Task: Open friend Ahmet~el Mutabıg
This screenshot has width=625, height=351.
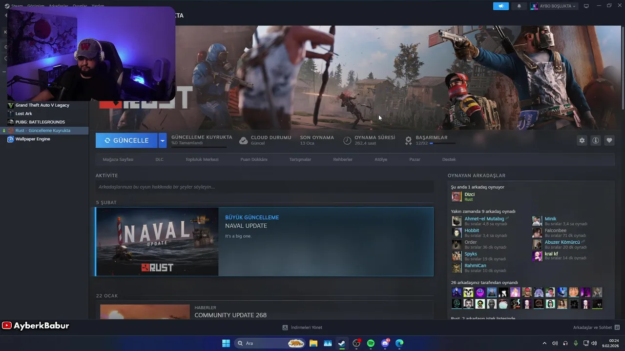Action: click(x=484, y=219)
